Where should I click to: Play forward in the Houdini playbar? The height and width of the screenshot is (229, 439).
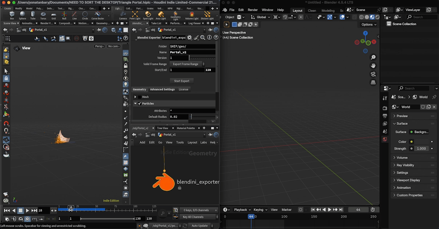point(27,210)
